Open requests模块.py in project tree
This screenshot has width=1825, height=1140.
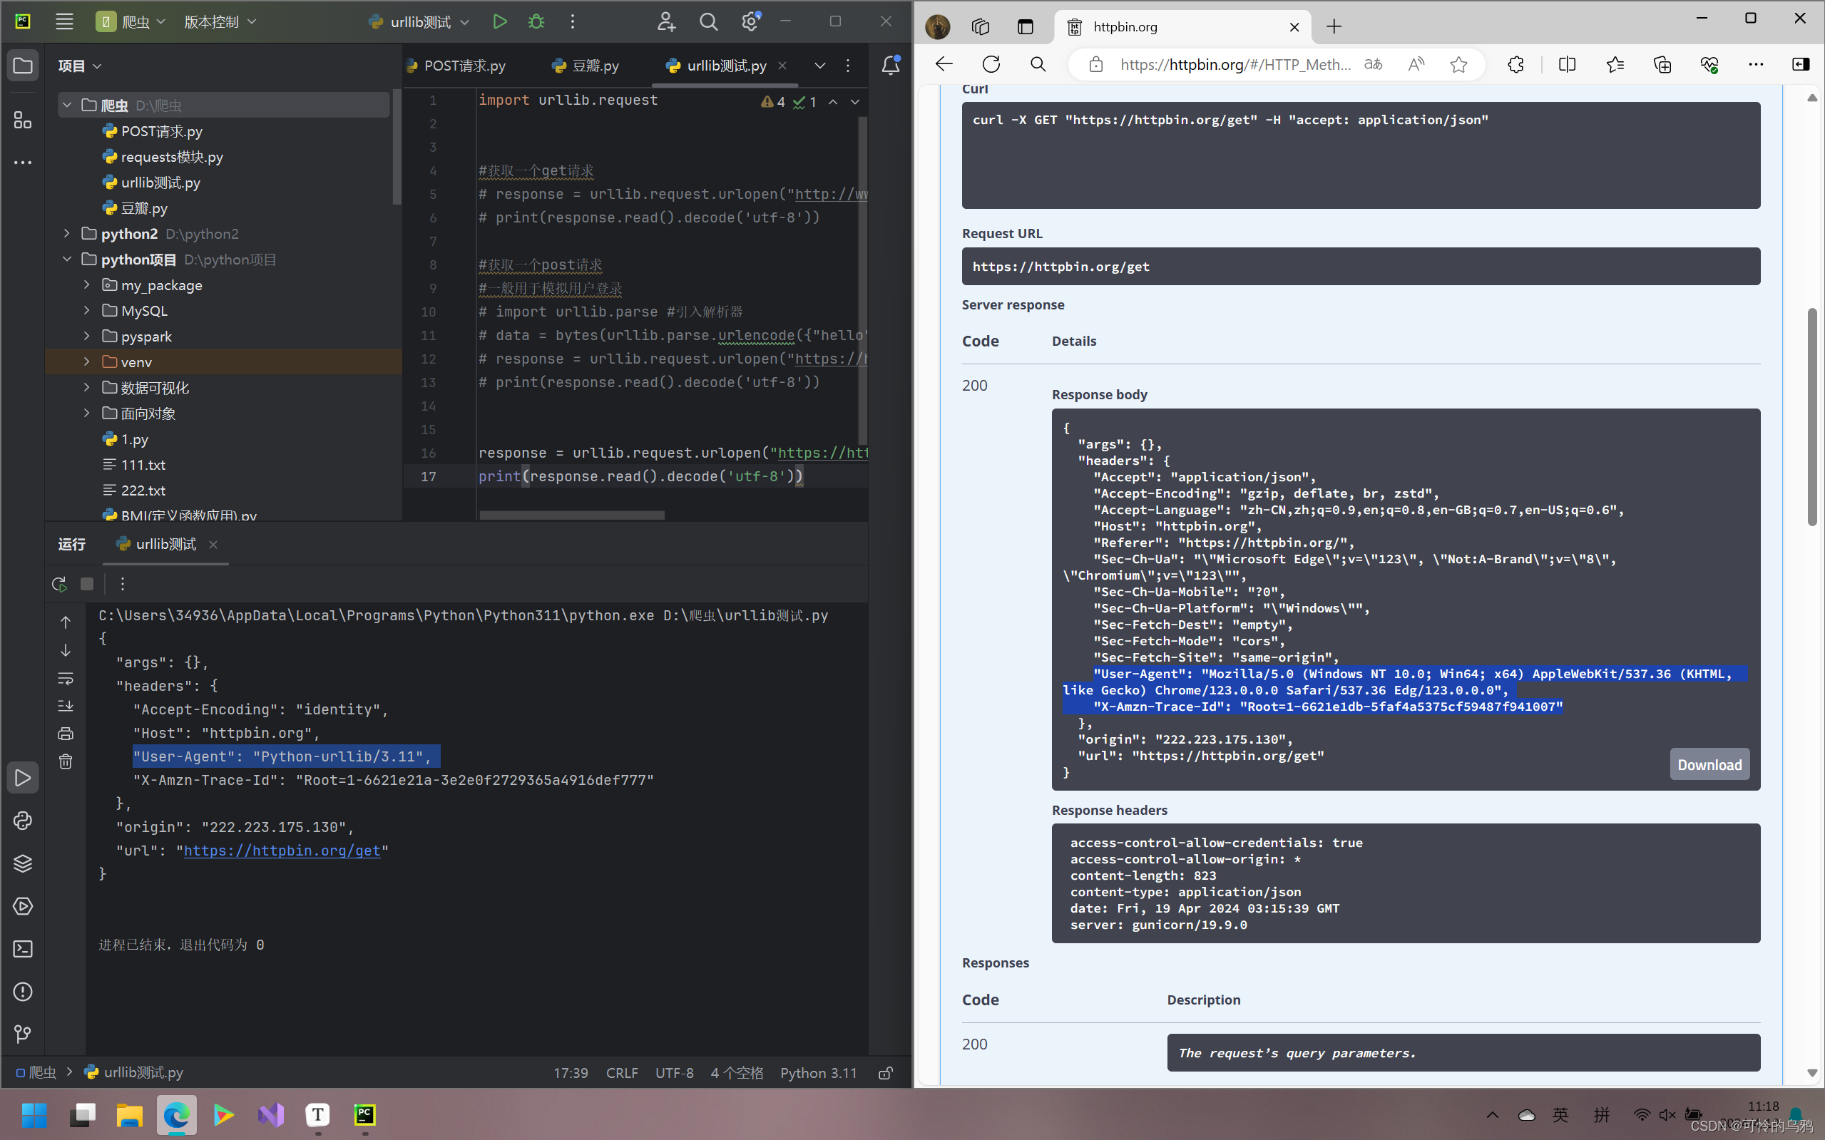pos(172,157)
